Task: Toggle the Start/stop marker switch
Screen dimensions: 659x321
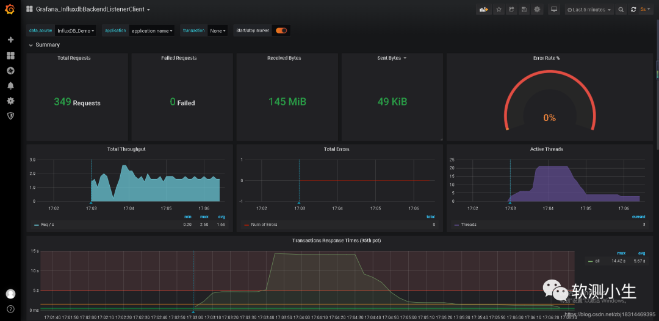Action: tap(281, 30)
